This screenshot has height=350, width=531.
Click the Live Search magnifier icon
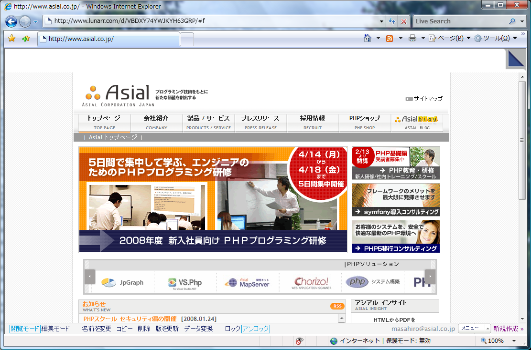[512, 21]
